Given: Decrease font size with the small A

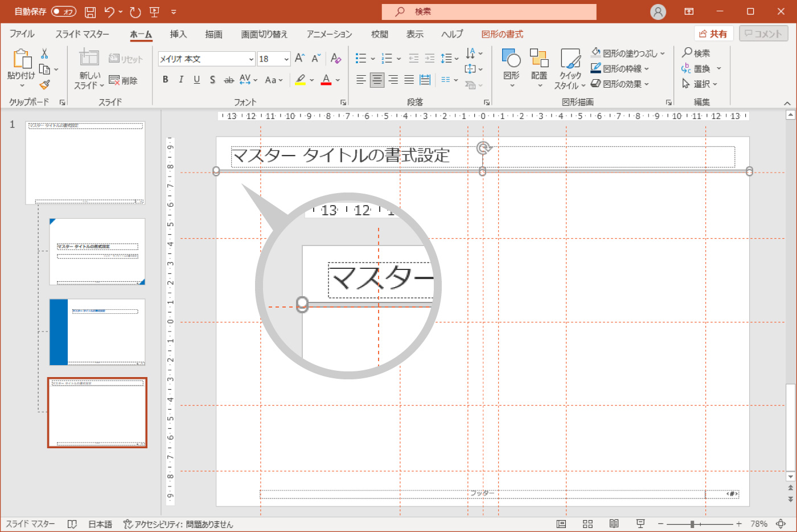Looking at the screenshot, I should [x=315, y=59].
